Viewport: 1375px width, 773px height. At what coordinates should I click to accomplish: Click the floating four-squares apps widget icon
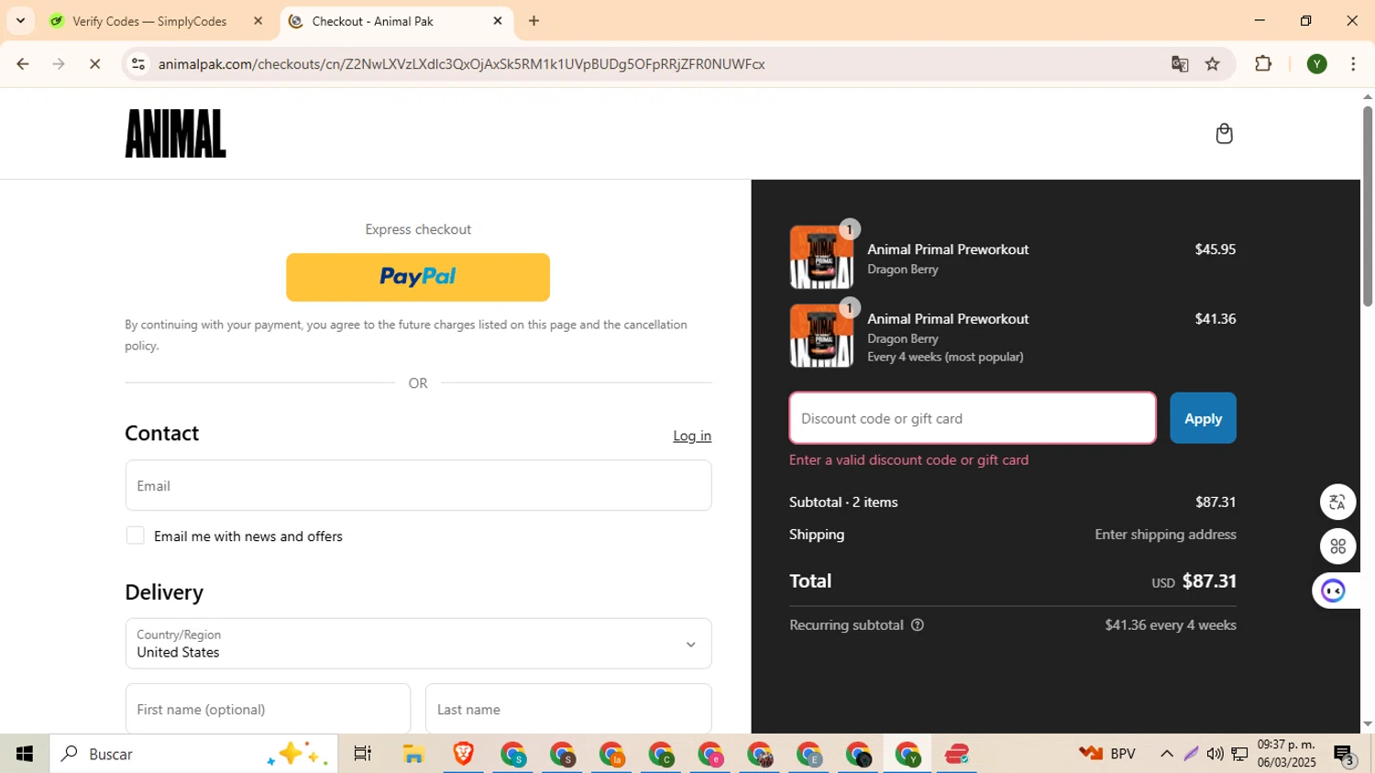[x=1337, y=547]
